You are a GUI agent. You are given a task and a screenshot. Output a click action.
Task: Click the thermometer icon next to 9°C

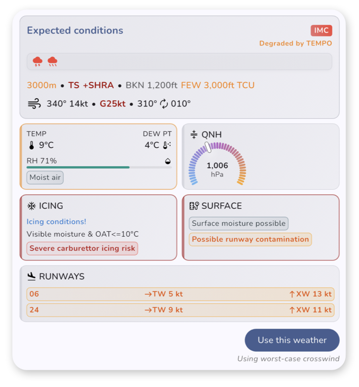32,145
